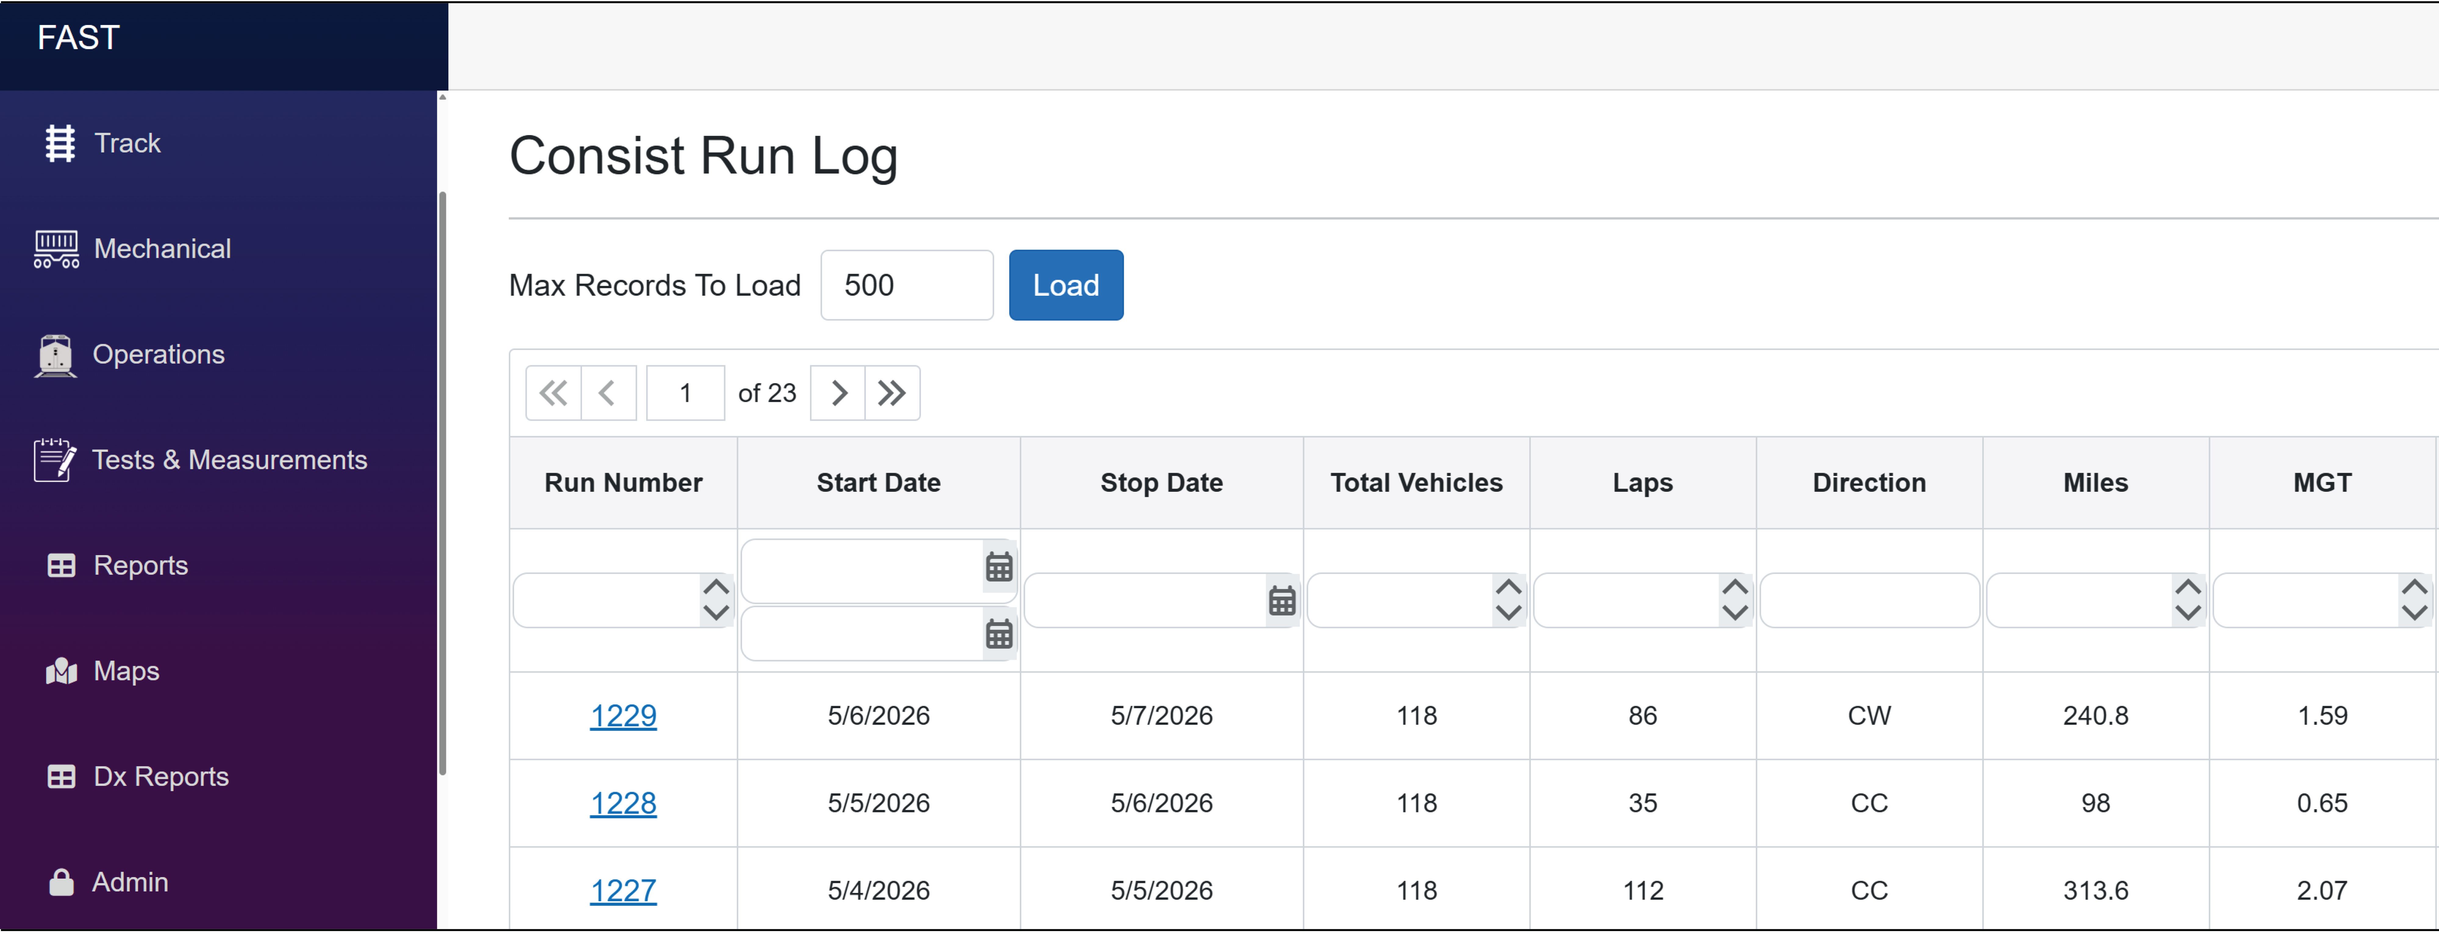The width and height of the screenshot is (2439, 942).
Task: Click the Operations locomotive icon
Action: 56,356
